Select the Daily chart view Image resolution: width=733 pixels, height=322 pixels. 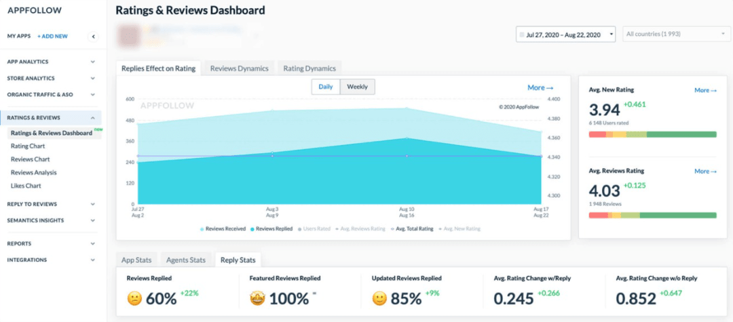[326, 87]
